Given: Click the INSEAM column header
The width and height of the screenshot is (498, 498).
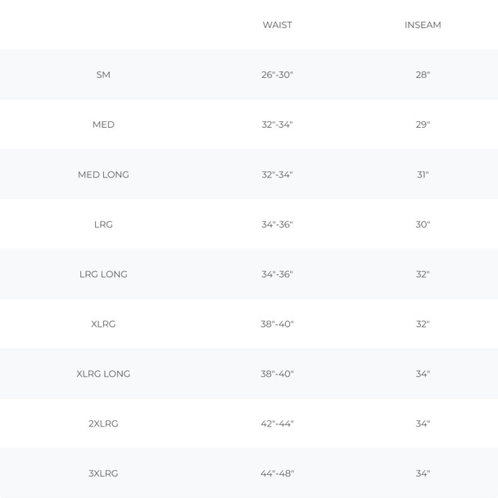Looking at the screenshot, I should tap(423, 25).
